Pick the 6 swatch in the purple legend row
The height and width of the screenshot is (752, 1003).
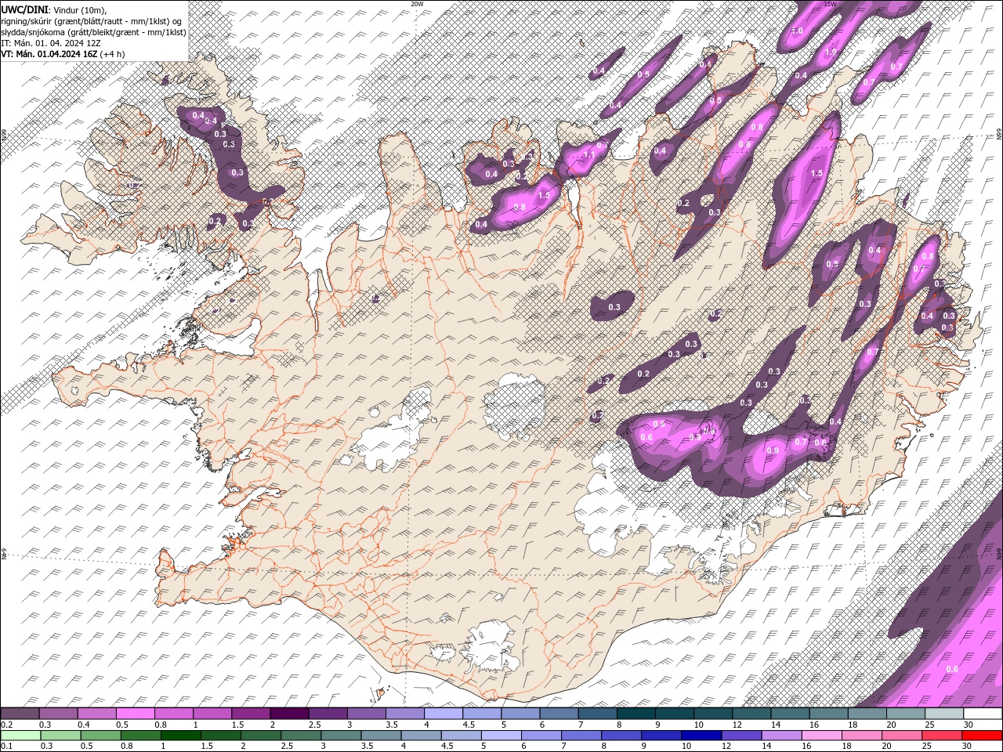click(x=558, y=714)
